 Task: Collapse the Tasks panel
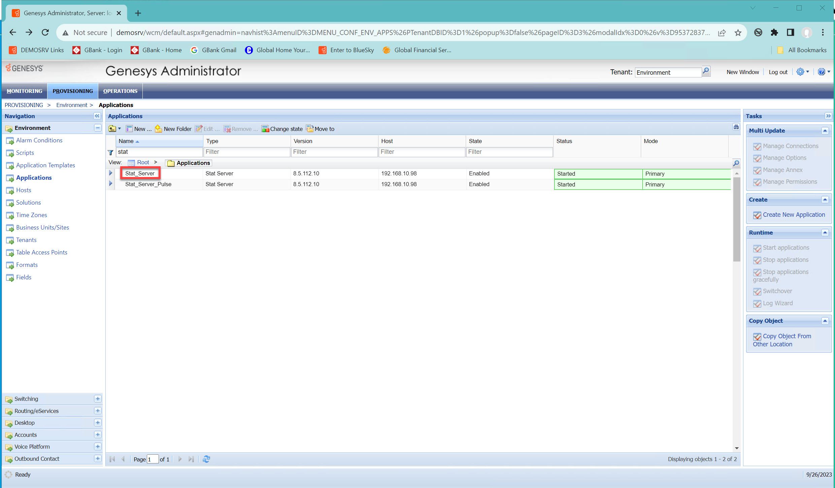tap(828, 116)
